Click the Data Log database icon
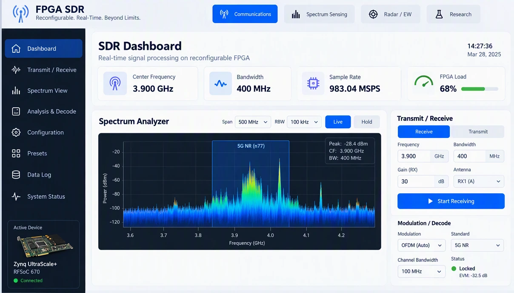The image size is (514, 293). click(16, 175)
